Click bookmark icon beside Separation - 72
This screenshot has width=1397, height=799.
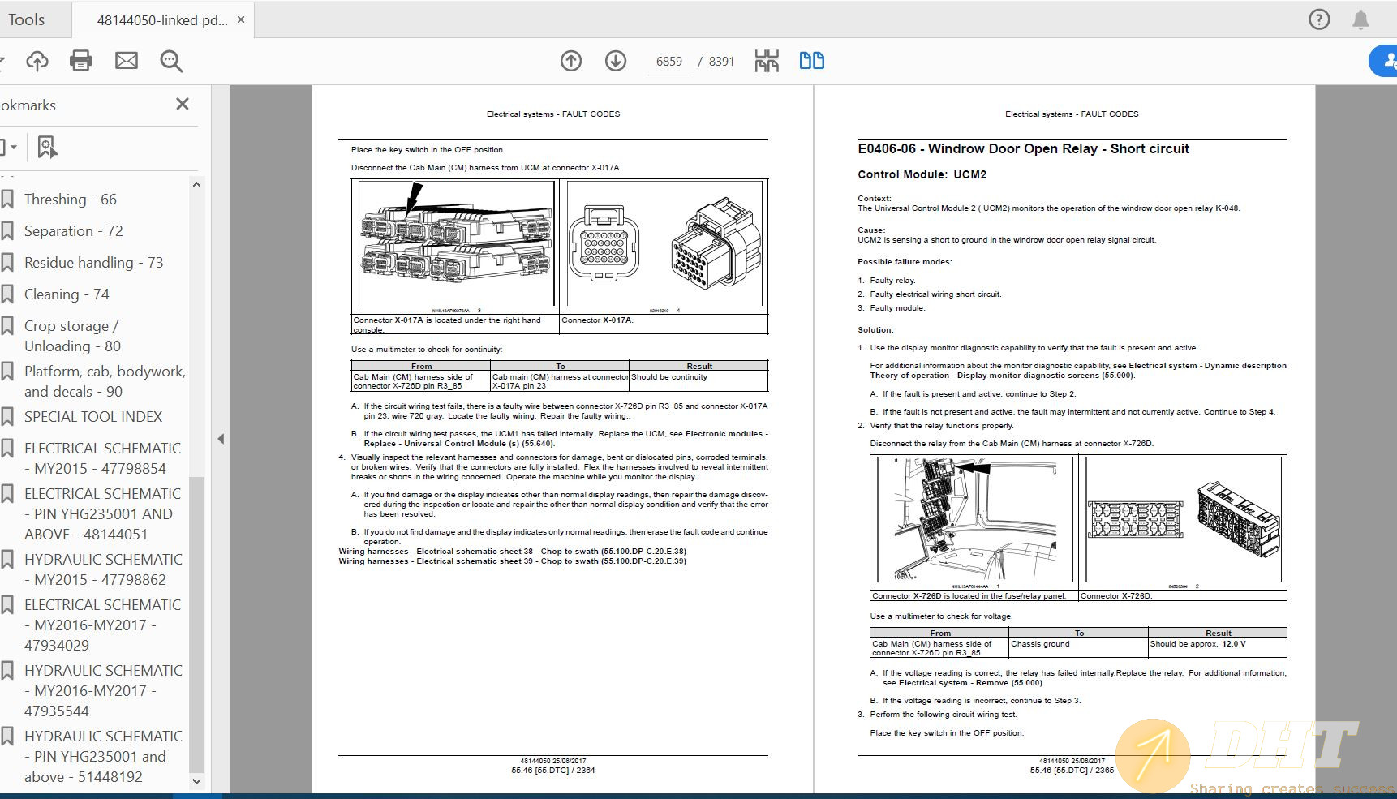(7, 231)
